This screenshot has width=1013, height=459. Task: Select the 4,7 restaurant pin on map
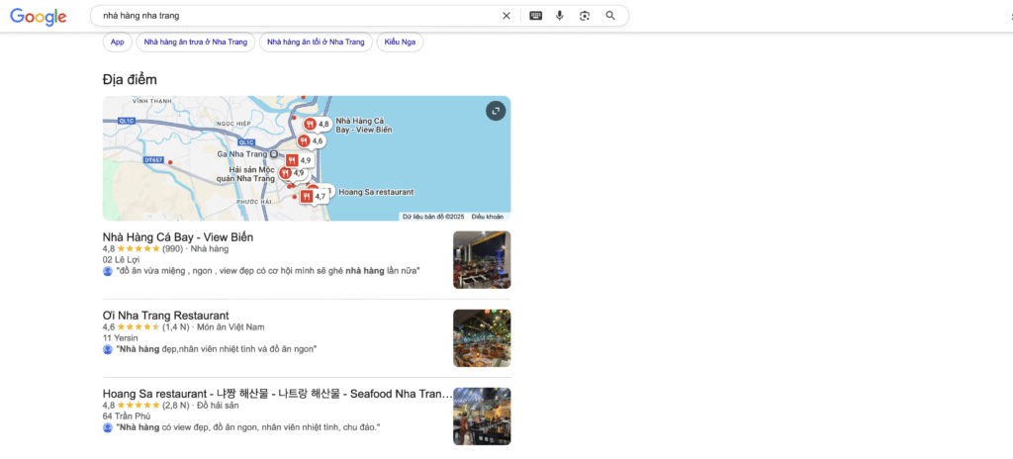pyautogui.click(x=314, y=197)
